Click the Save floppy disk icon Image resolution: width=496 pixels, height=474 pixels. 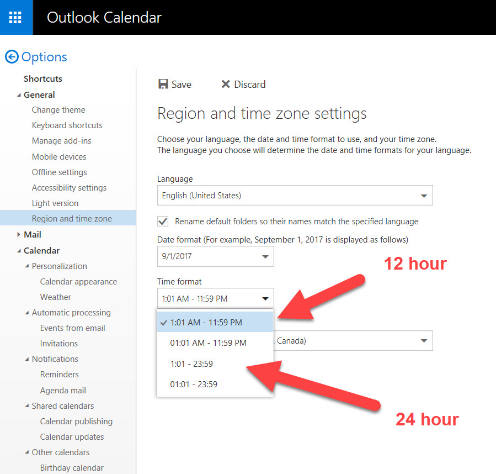(x=163, y=85)
